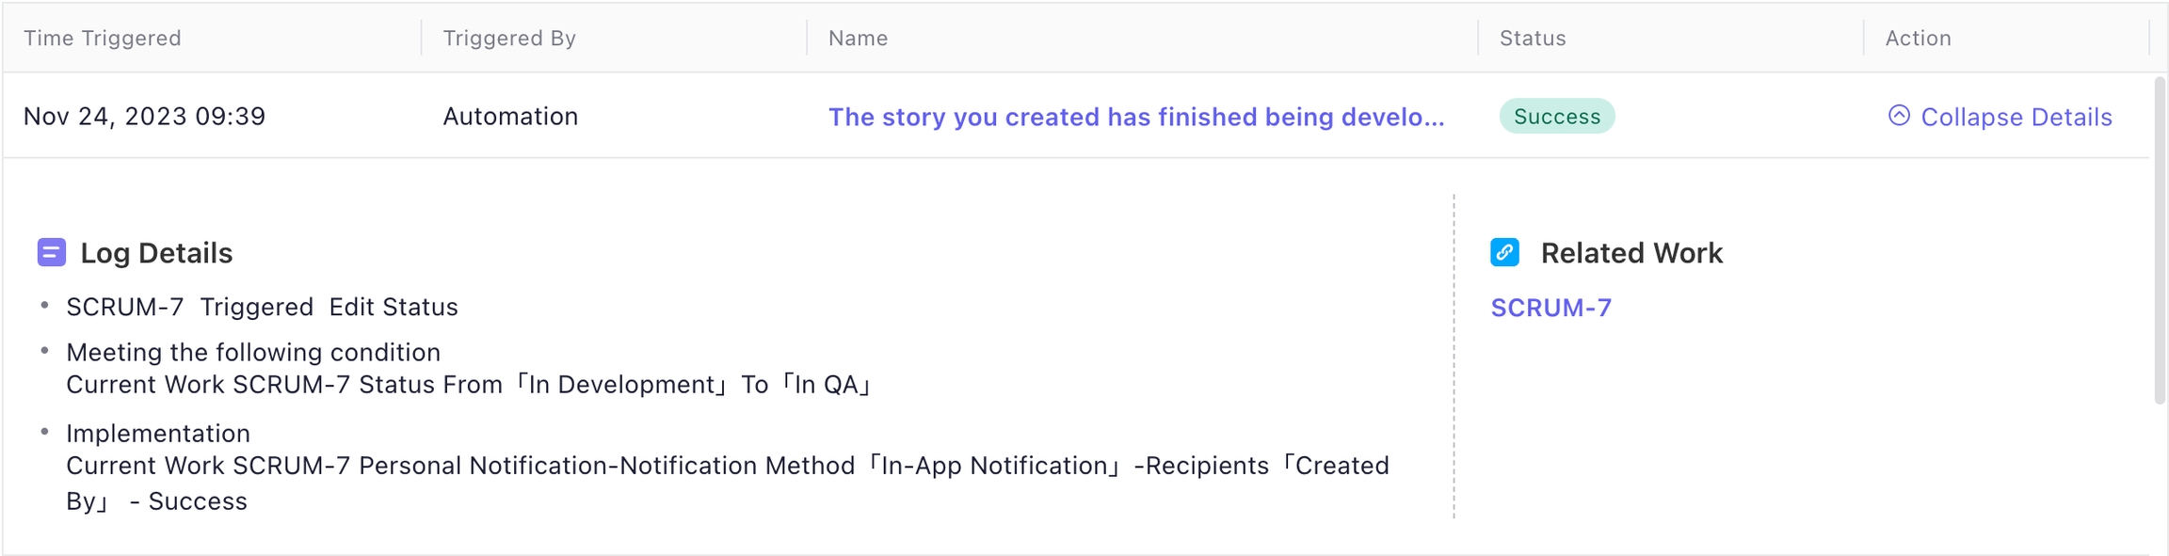Click the green Success status badge
The width and height of the screenshot is (2169, 556).
[1556, 117]
